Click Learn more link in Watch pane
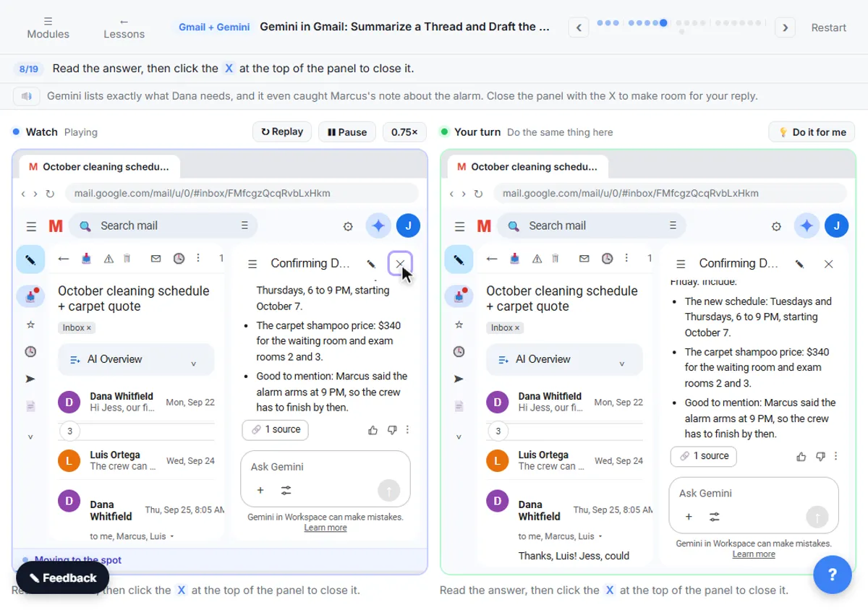This screenshot has height=610, width=868. [325, 528]
